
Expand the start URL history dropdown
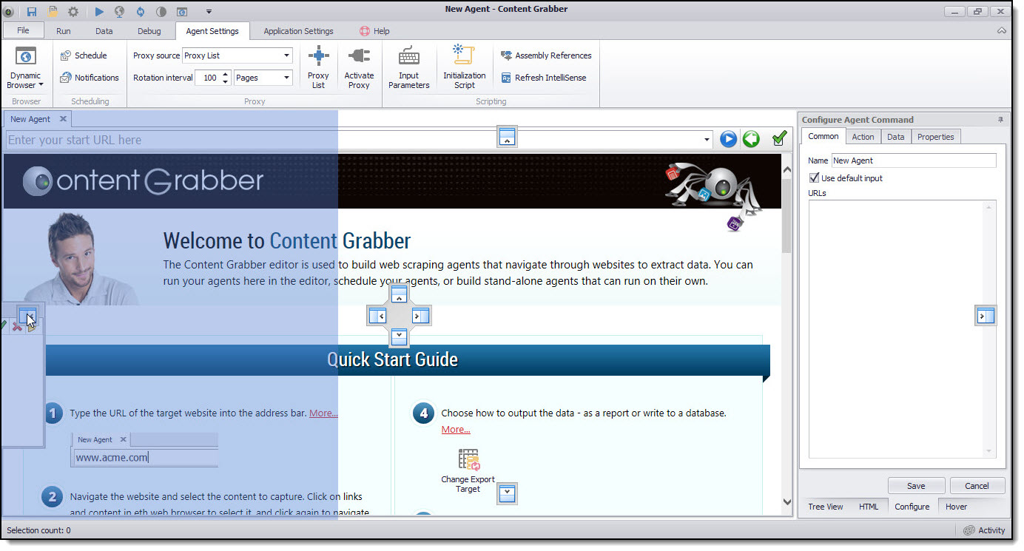707,140
